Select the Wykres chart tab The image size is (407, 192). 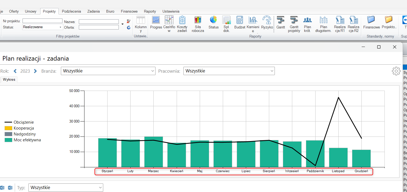(x=9, y=80)
